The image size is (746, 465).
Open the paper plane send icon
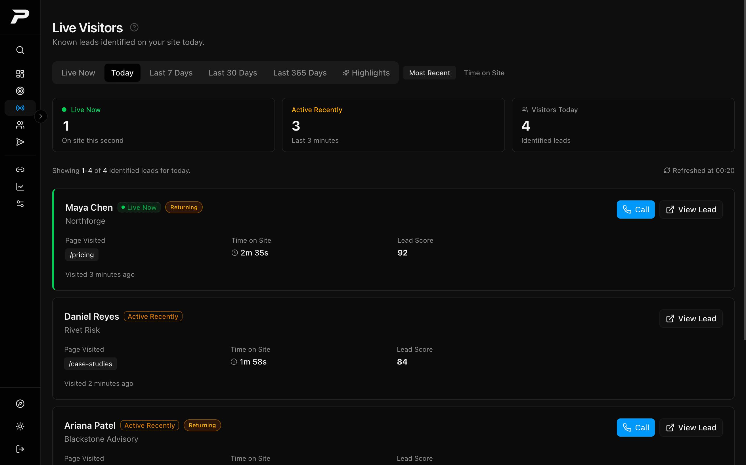pos(20,142)
